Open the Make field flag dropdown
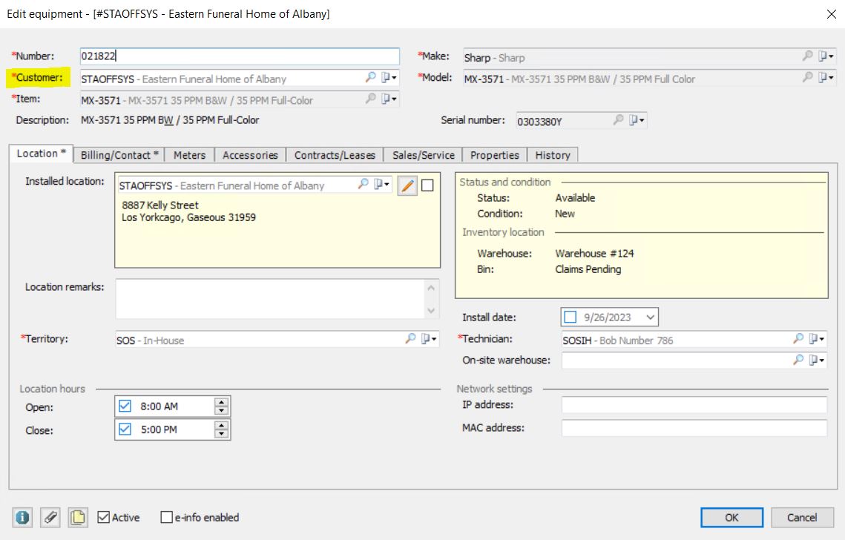Viewport: 845px width, 540px height. coord(826,56)
